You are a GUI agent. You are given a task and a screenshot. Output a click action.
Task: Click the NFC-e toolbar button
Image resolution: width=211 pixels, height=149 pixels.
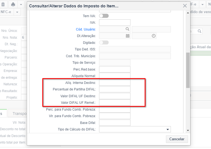coord(6,12)
